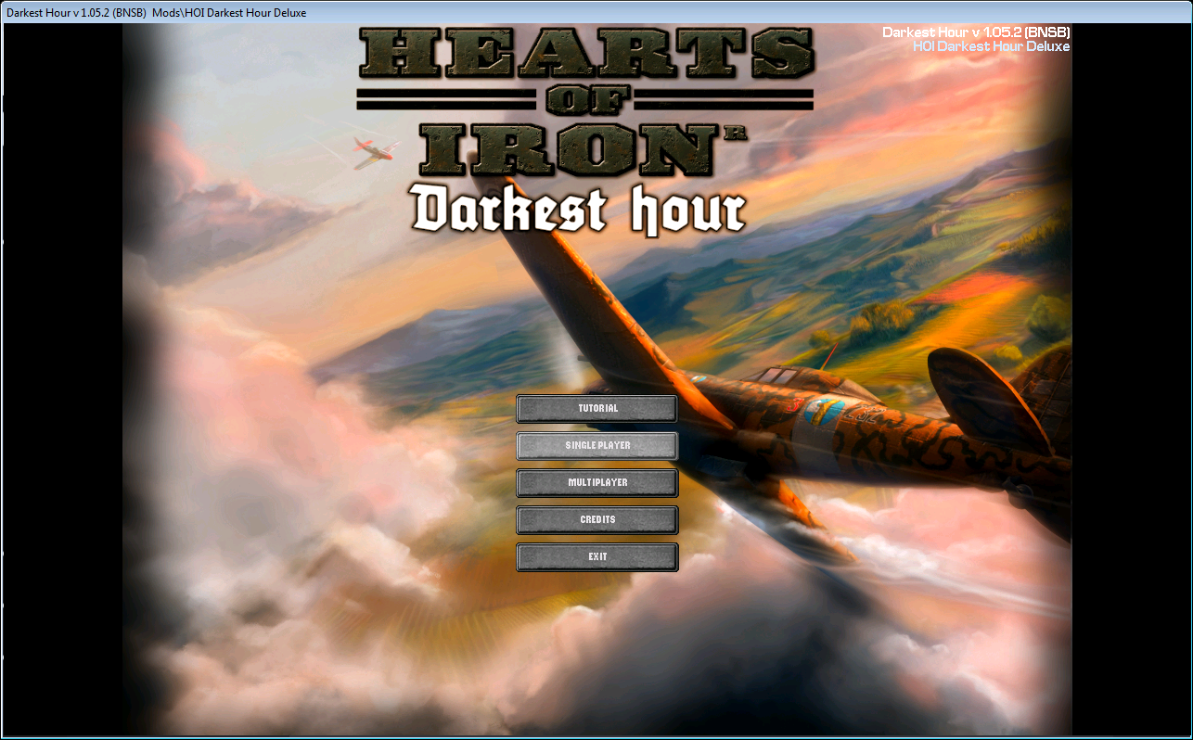This screenshot has height=740, width=1193.
Task: Click the window title bar text
Action: [x=157, y=13]
